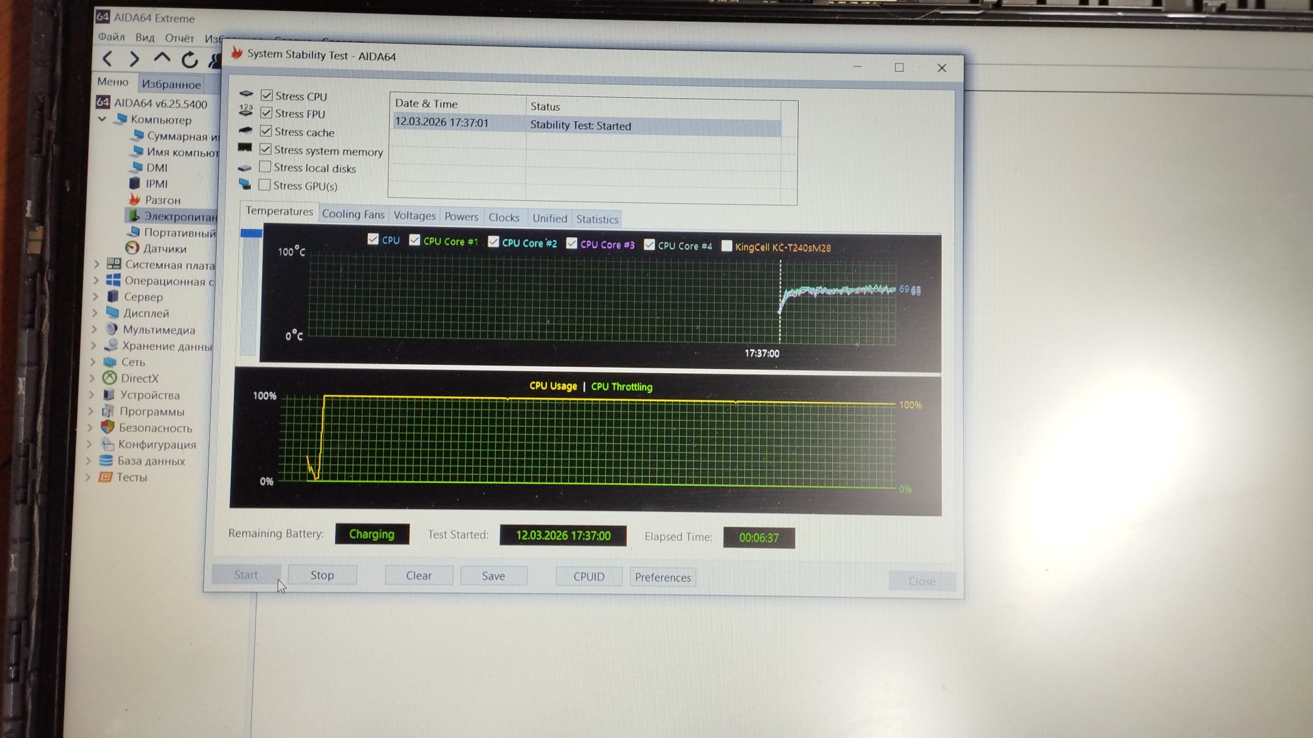Open the Statistics tab
Image resolution: width=1313 pixels, height=738 pixels.
click(596, 219)
